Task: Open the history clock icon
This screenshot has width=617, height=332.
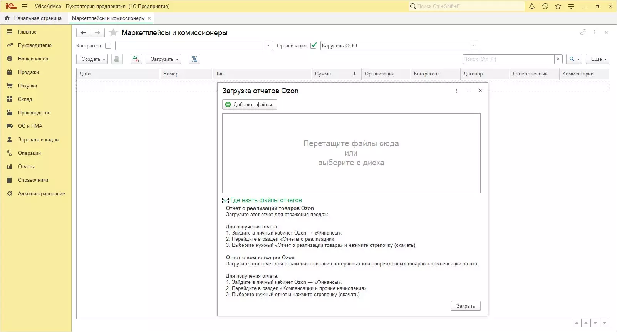Action: click(545, 6)
